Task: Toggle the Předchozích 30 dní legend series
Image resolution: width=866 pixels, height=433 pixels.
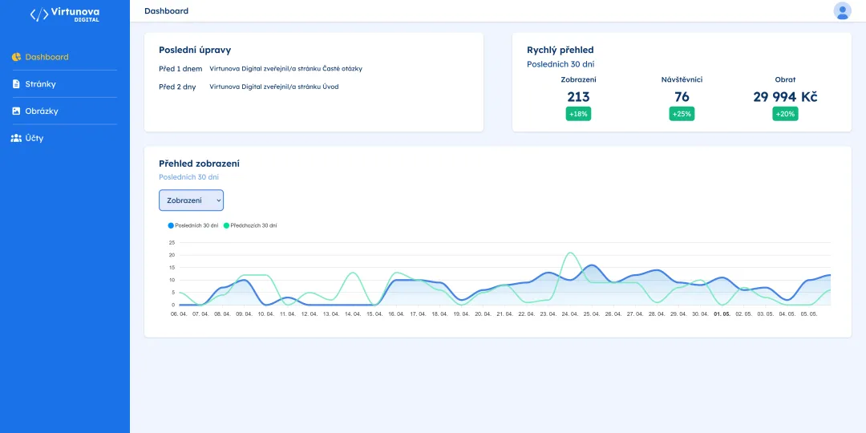Action: [x=250, y=225]
